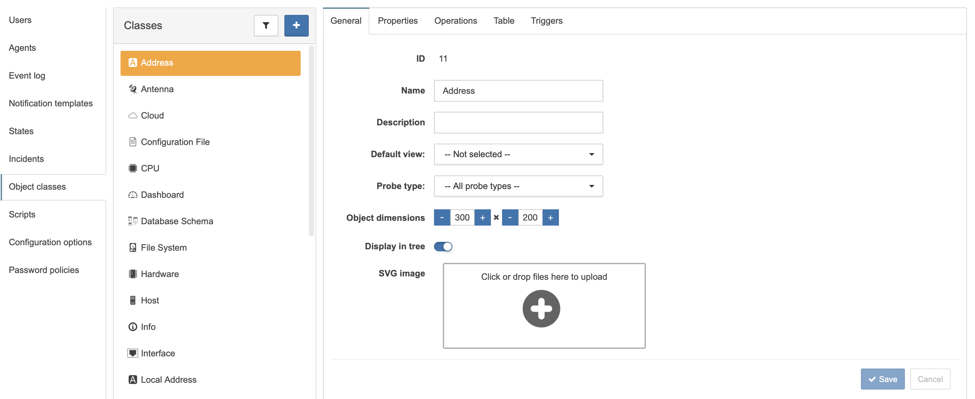Screen dimensions: 975x399
Task: Open Notification templates in the sidebar
Action: coord(51,103)
